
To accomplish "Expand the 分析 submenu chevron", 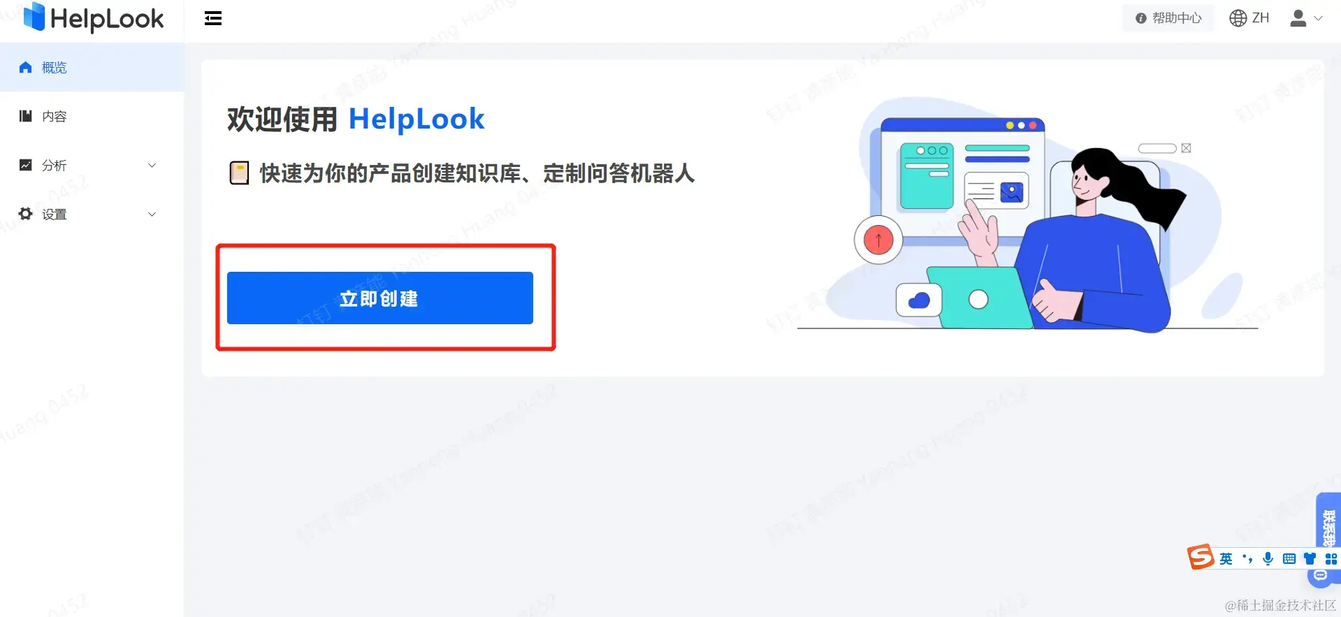I will pyautogui.click(x=152, y=166).
